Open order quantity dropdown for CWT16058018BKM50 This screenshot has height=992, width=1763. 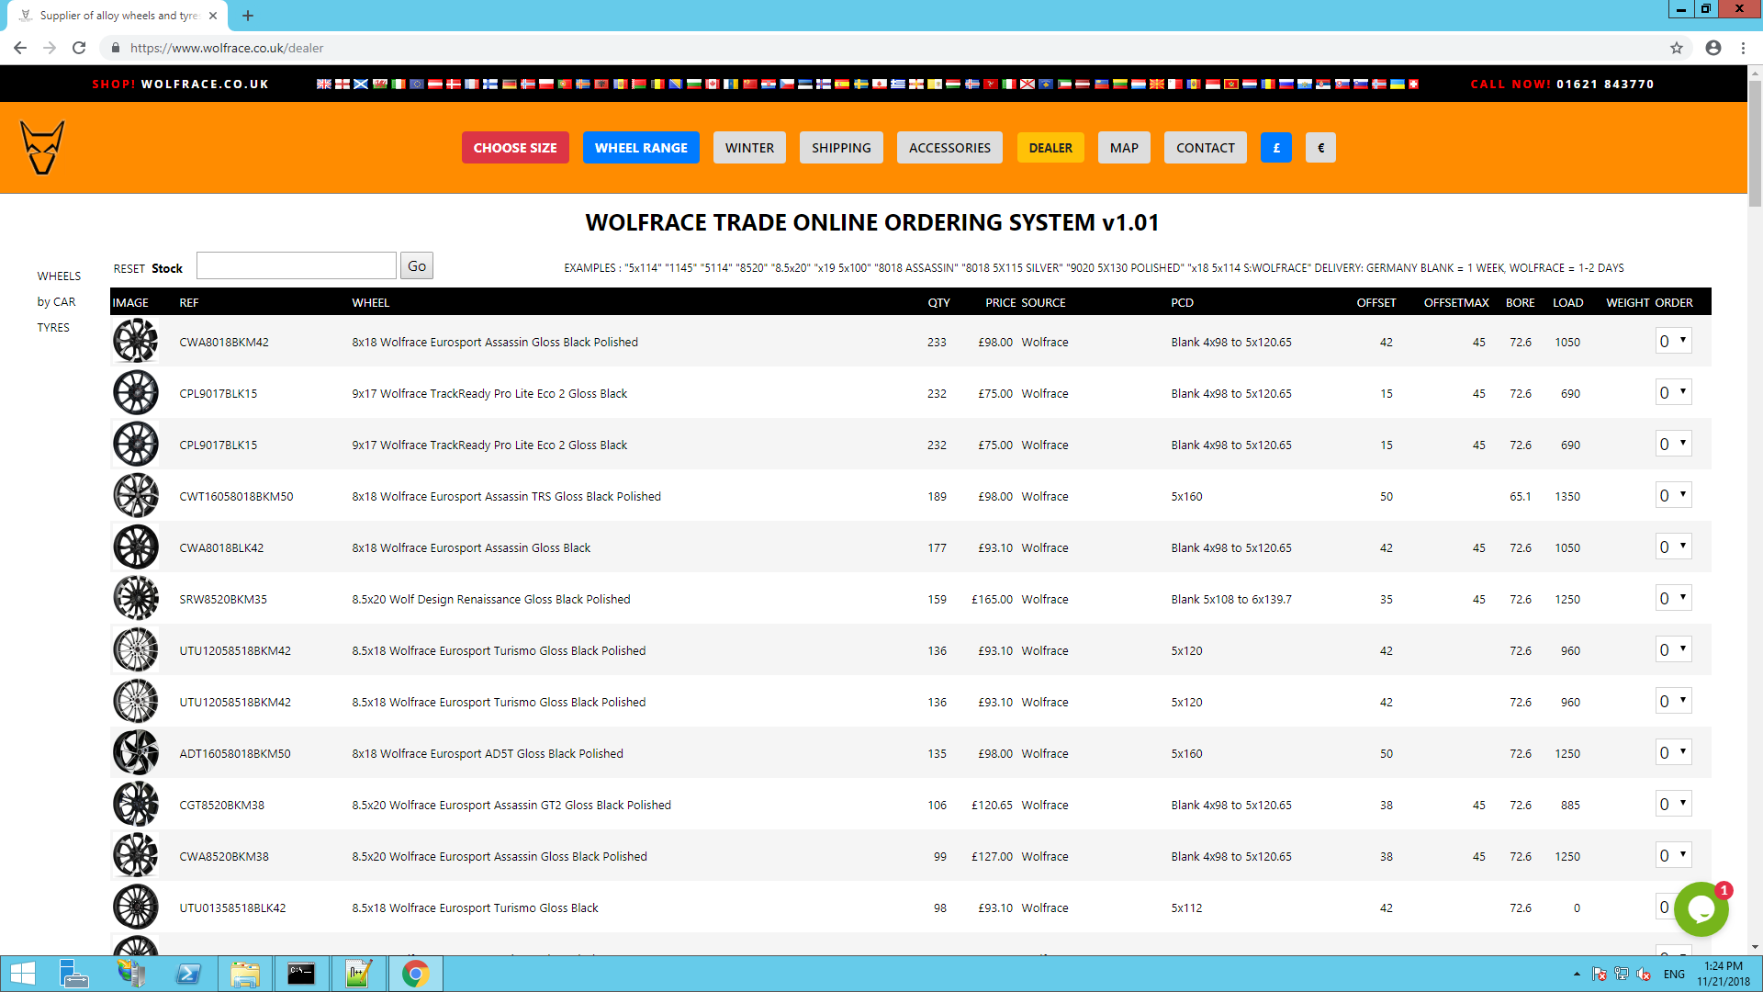click(x=1674, y=495)
